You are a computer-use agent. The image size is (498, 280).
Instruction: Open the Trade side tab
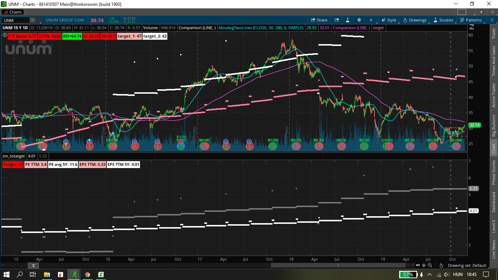[494, 33]
